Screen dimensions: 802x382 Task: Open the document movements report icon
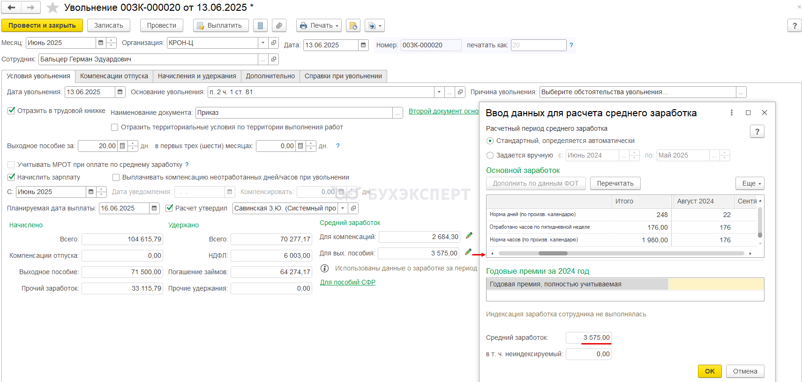pos(261,25)
